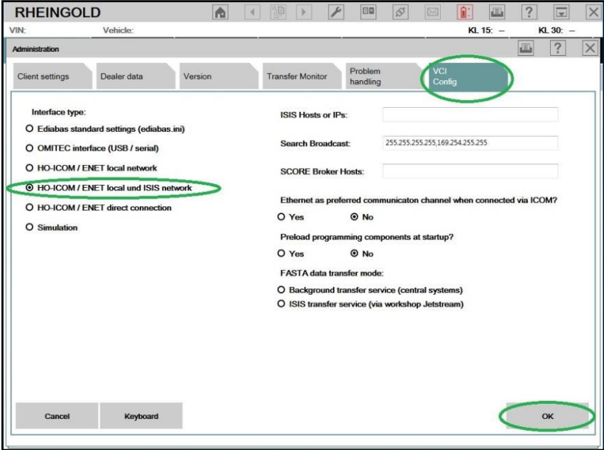Screen dimensions: 604x450
Task: Open the top toolbar help icon
Action: [529, 12]
